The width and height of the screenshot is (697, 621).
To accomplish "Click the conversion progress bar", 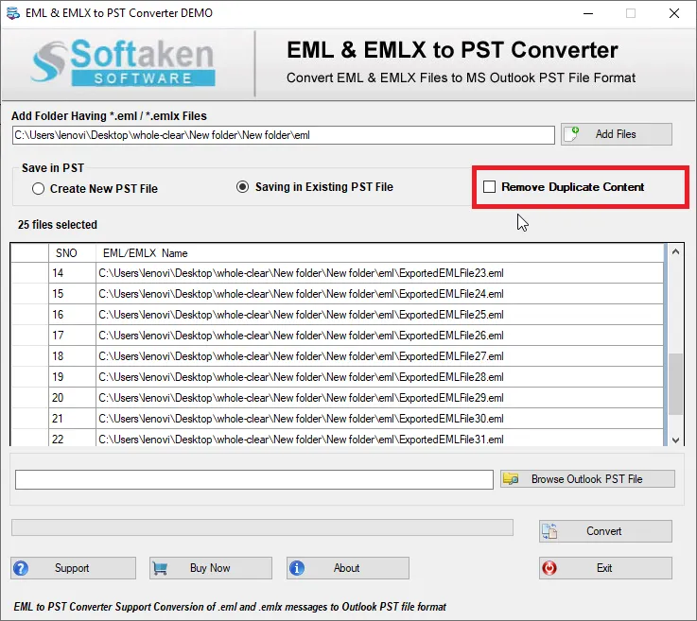I will pos(262,527).
